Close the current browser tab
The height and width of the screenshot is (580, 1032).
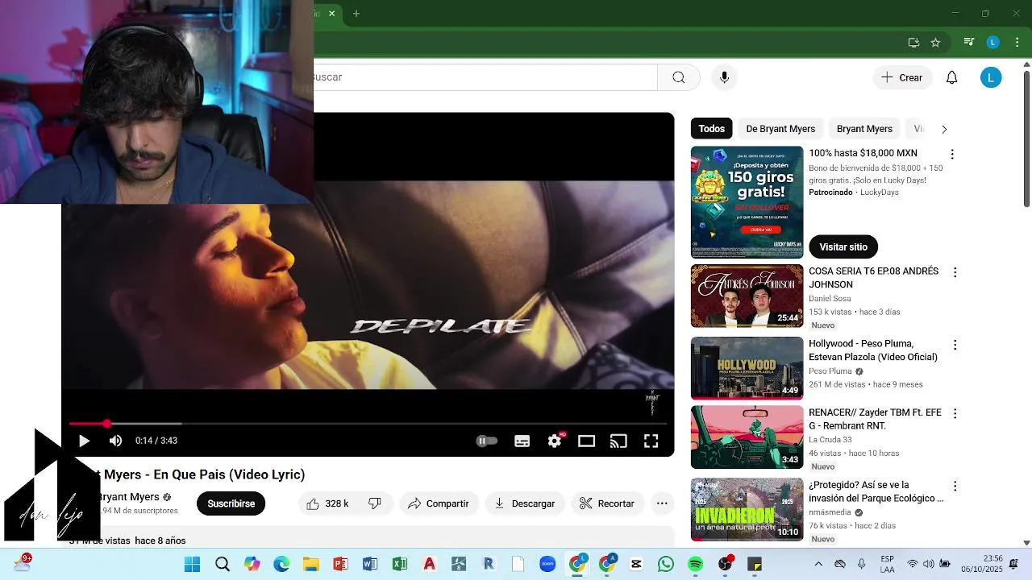tap(331, 13)
